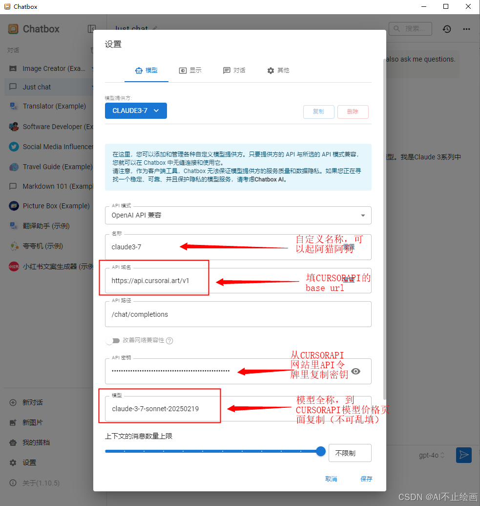
Task: Click the settings dialog vertical scrollbar
Action: (x=384, y=229)
